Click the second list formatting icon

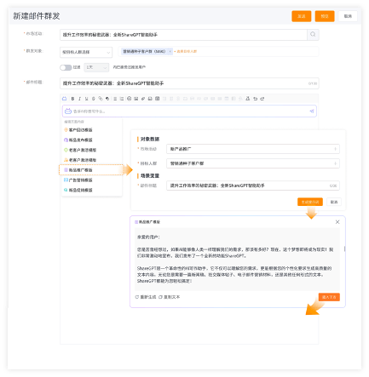point(122,99)
